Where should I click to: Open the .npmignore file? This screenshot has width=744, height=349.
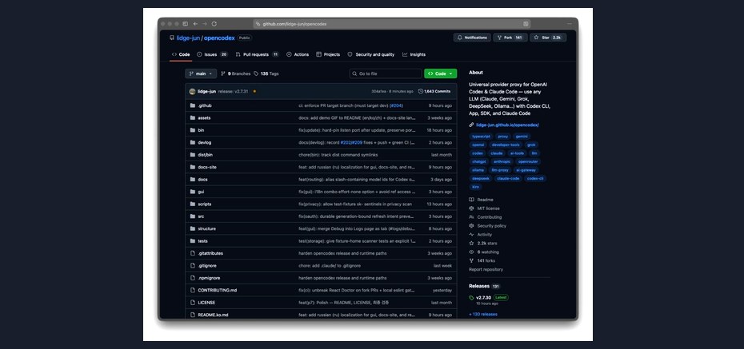(x=209, y=278)
